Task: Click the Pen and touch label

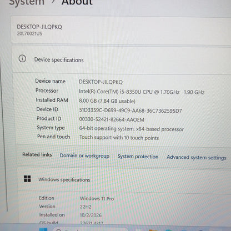Action: (x=53, y=137)
